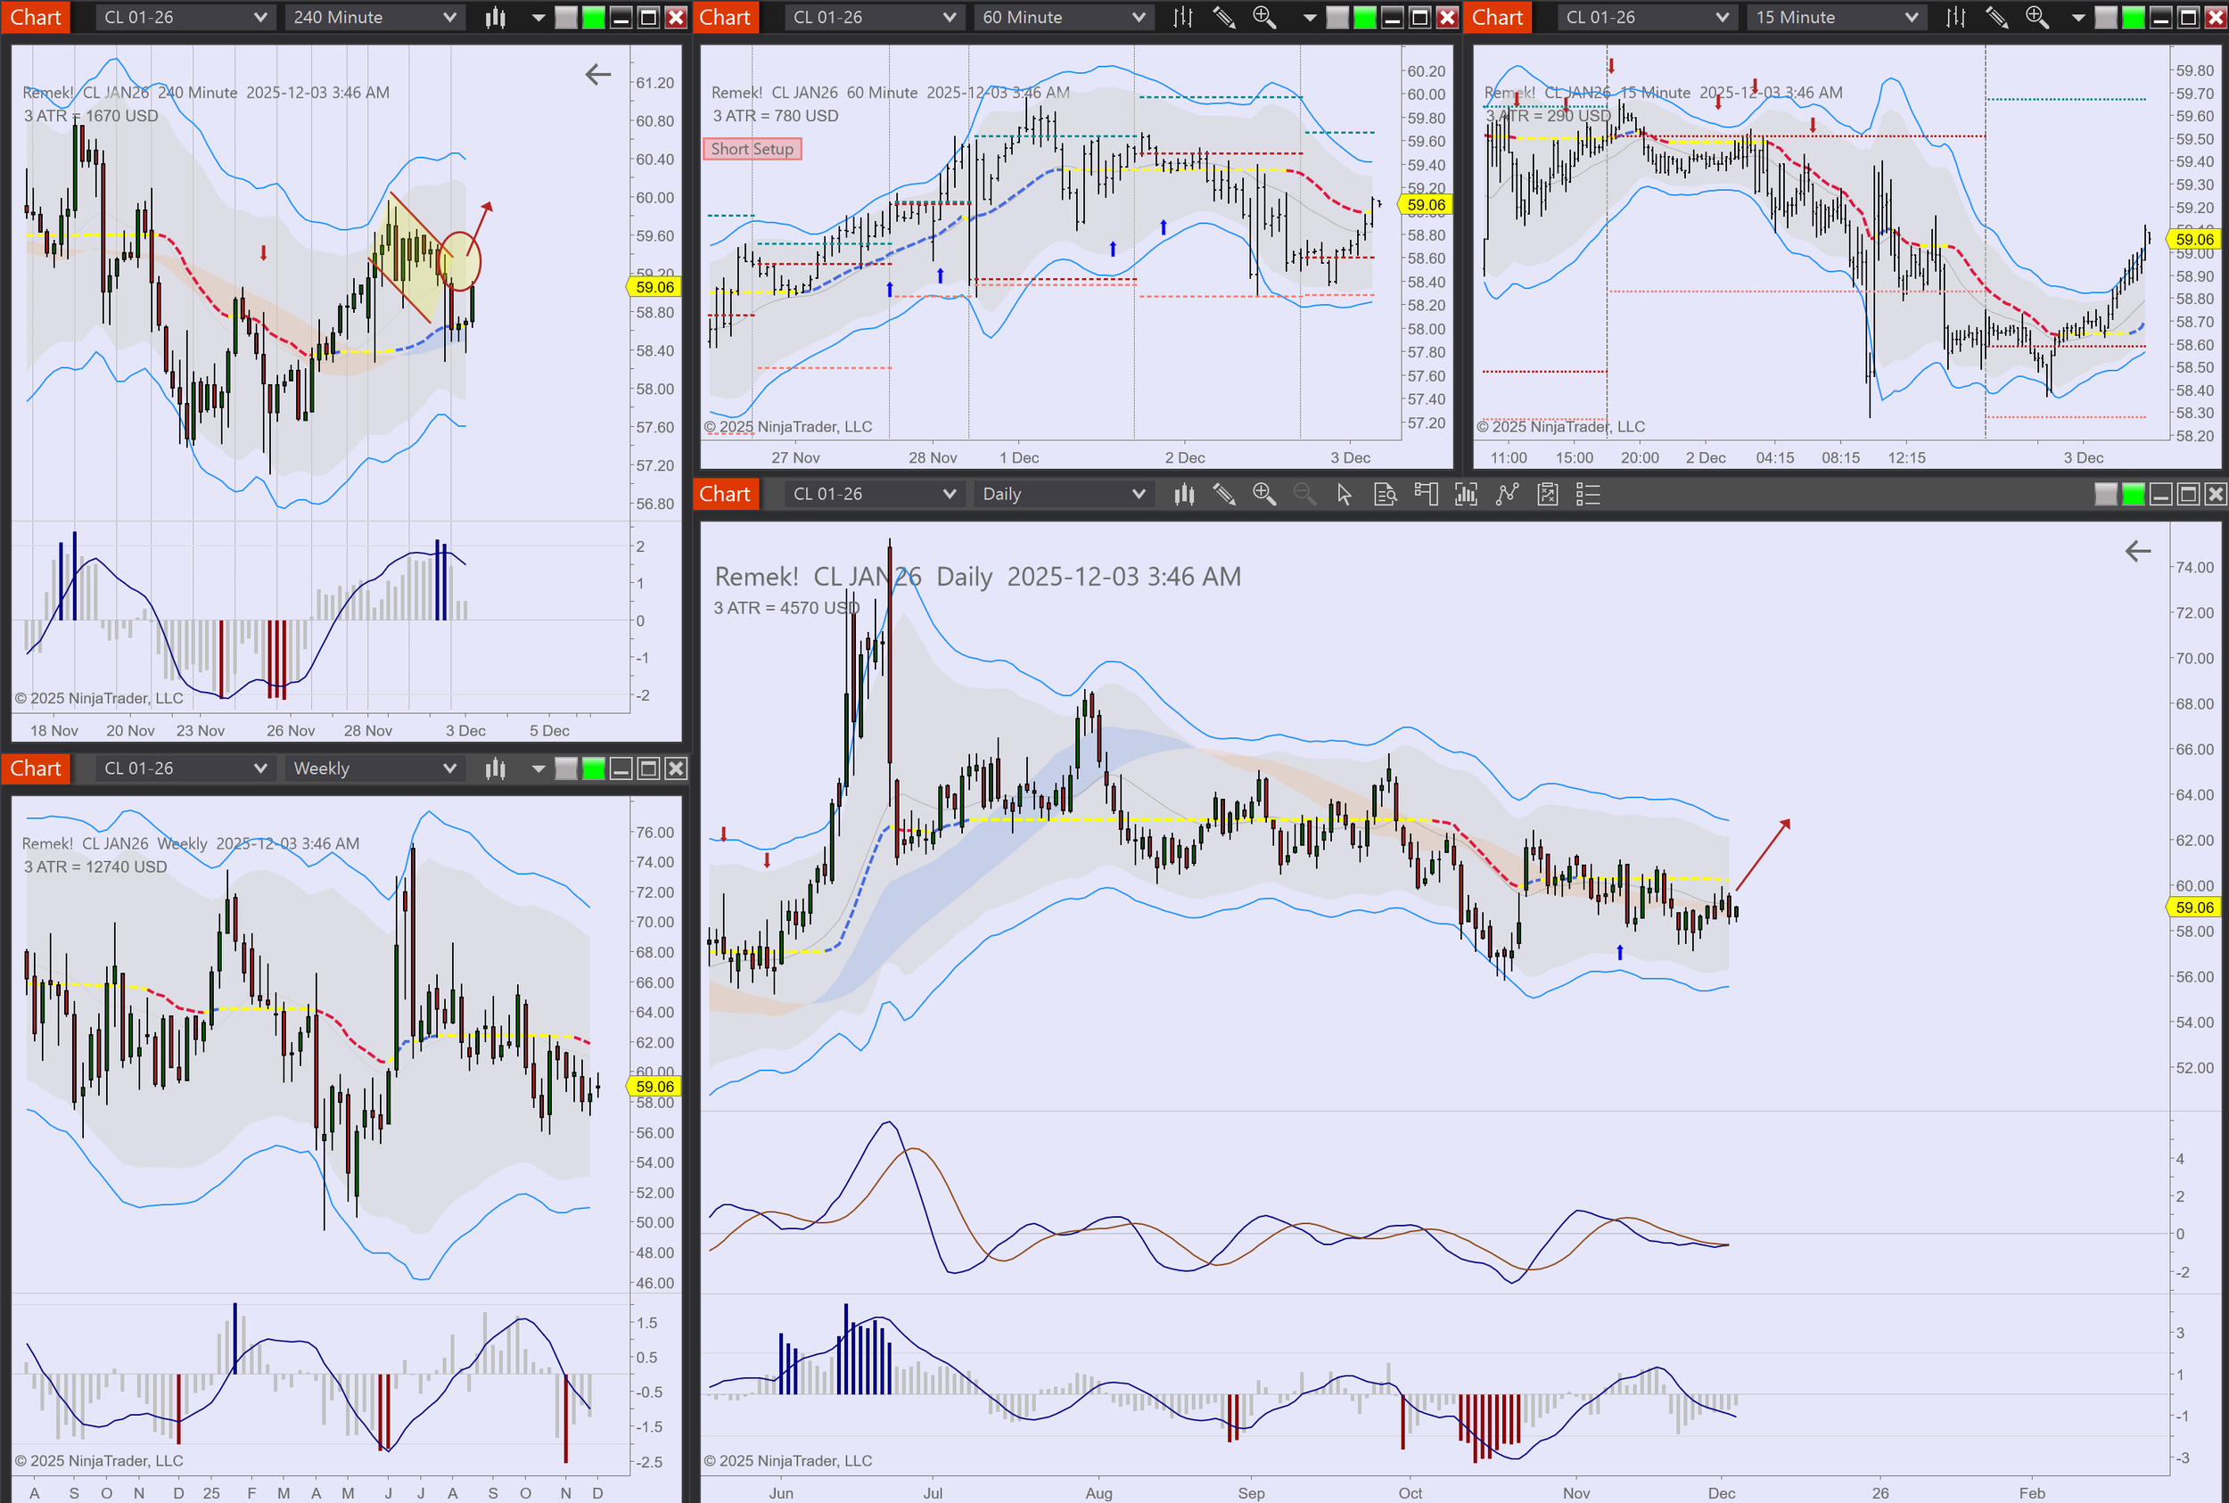The image size is (2229, 1503).
Task: Click back arrow on Daily chart
Action: 2137,551
